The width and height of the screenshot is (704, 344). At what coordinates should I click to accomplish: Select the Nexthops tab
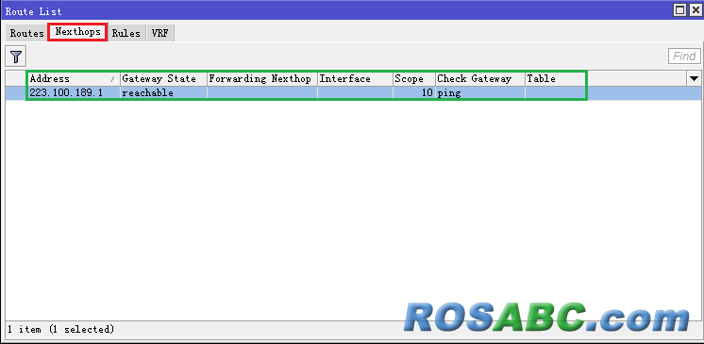77,32
